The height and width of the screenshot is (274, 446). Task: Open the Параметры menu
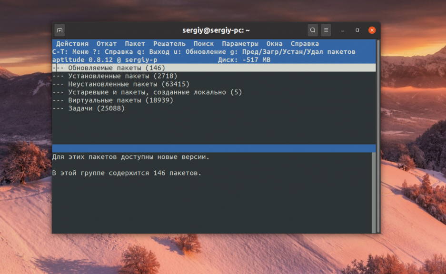click(240, 44)
